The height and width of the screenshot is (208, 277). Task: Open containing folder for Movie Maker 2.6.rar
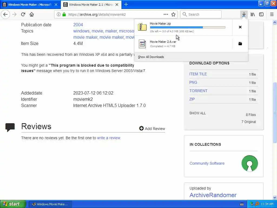[240, 44]
